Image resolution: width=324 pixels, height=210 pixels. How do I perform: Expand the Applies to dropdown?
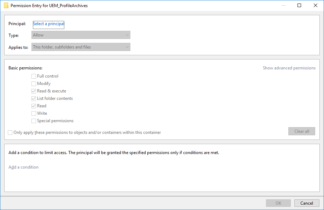tap(81, 47)
